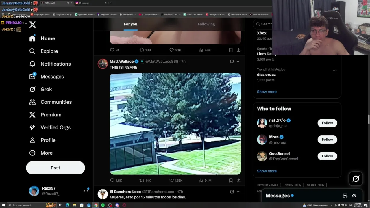Open Profile from the sidebar
Image resolution: width=370 pixels, height=208 pixels.
(x=42, y=140)
